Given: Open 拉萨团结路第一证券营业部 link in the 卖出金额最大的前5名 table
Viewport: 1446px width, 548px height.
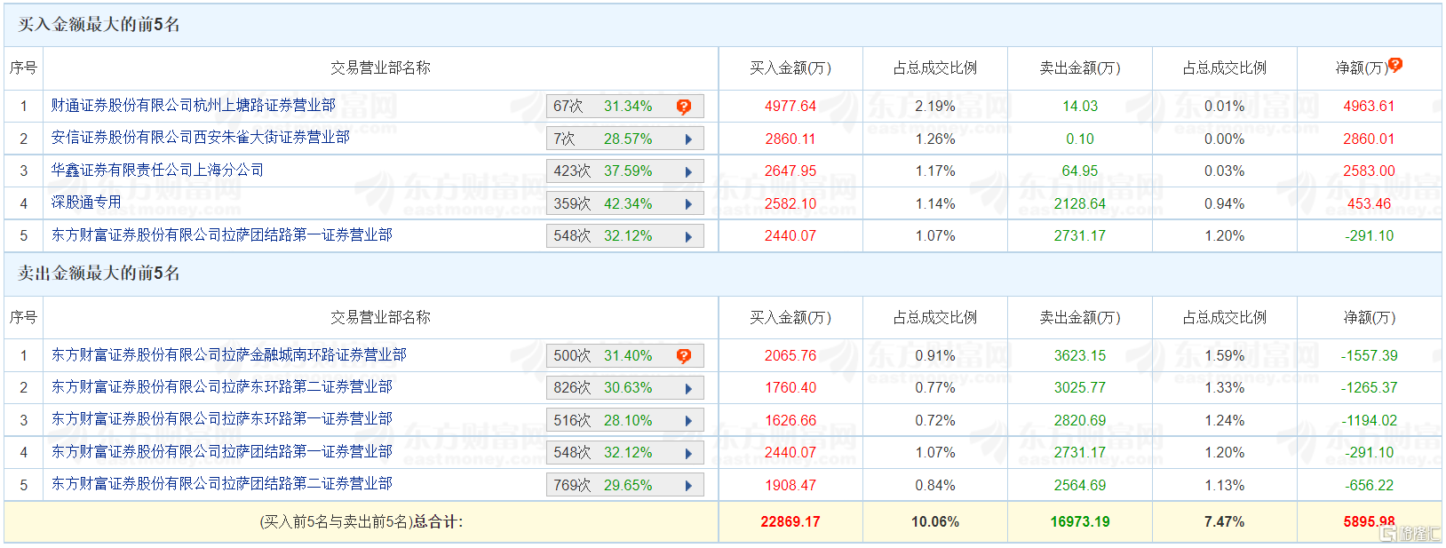Looking at the screenshot, I should (x=221, y=451).
